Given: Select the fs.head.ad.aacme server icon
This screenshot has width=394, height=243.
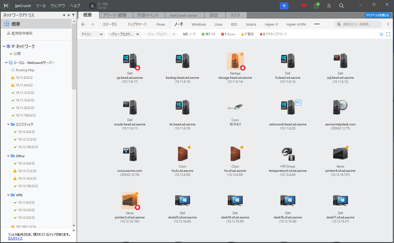Looking at the screenshot, I should point(288,61).
